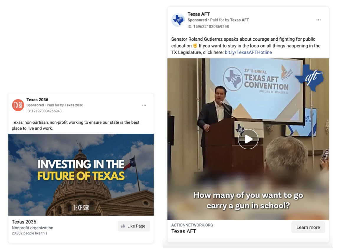Click the Texas 2036 profile logo

coord(18,105)
